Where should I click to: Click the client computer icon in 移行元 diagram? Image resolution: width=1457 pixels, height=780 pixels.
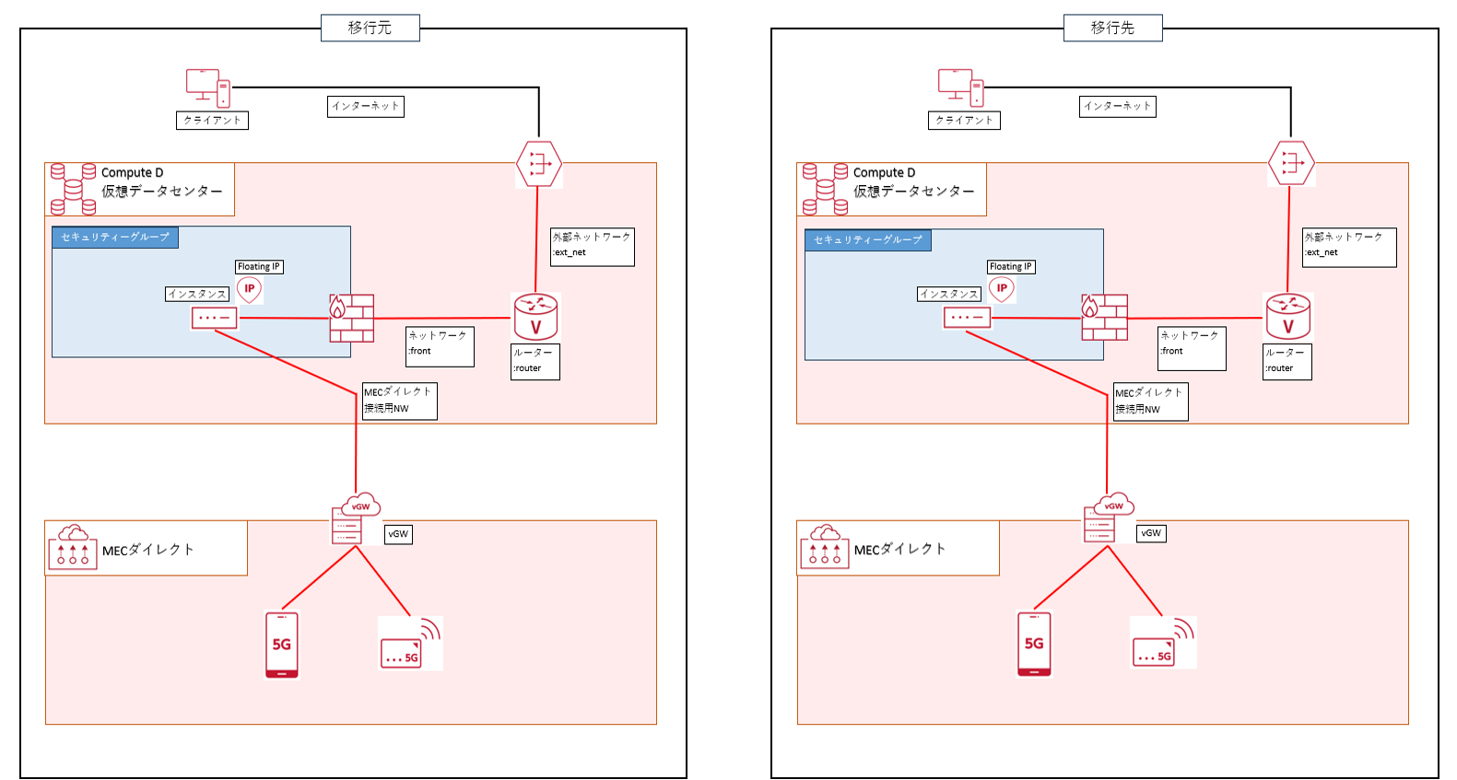pyautogui.click(x=207, y=87)
